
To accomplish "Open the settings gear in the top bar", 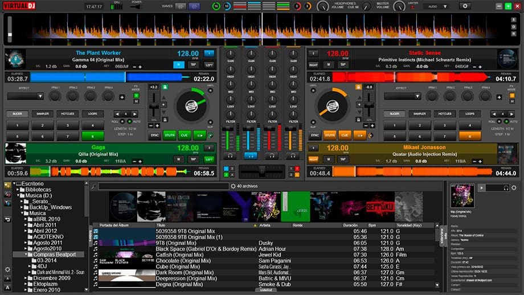I will pyautogui.click(x=465, y=6).
